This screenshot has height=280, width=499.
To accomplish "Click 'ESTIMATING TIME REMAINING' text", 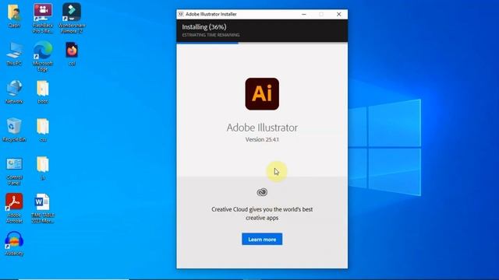I will click(211, 35).
